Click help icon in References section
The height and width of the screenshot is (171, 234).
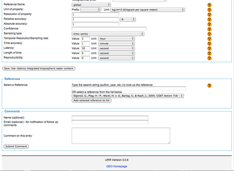pos(209,85)
